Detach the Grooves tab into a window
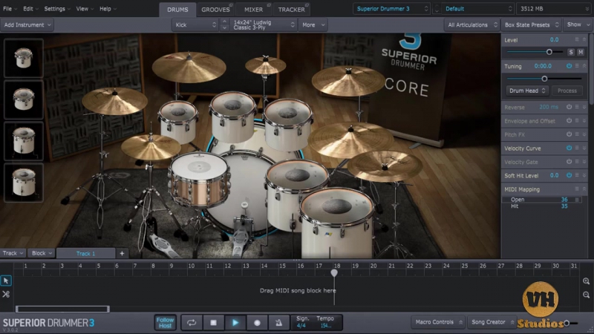This screenshot has height=334, width=594. point(231,5)
